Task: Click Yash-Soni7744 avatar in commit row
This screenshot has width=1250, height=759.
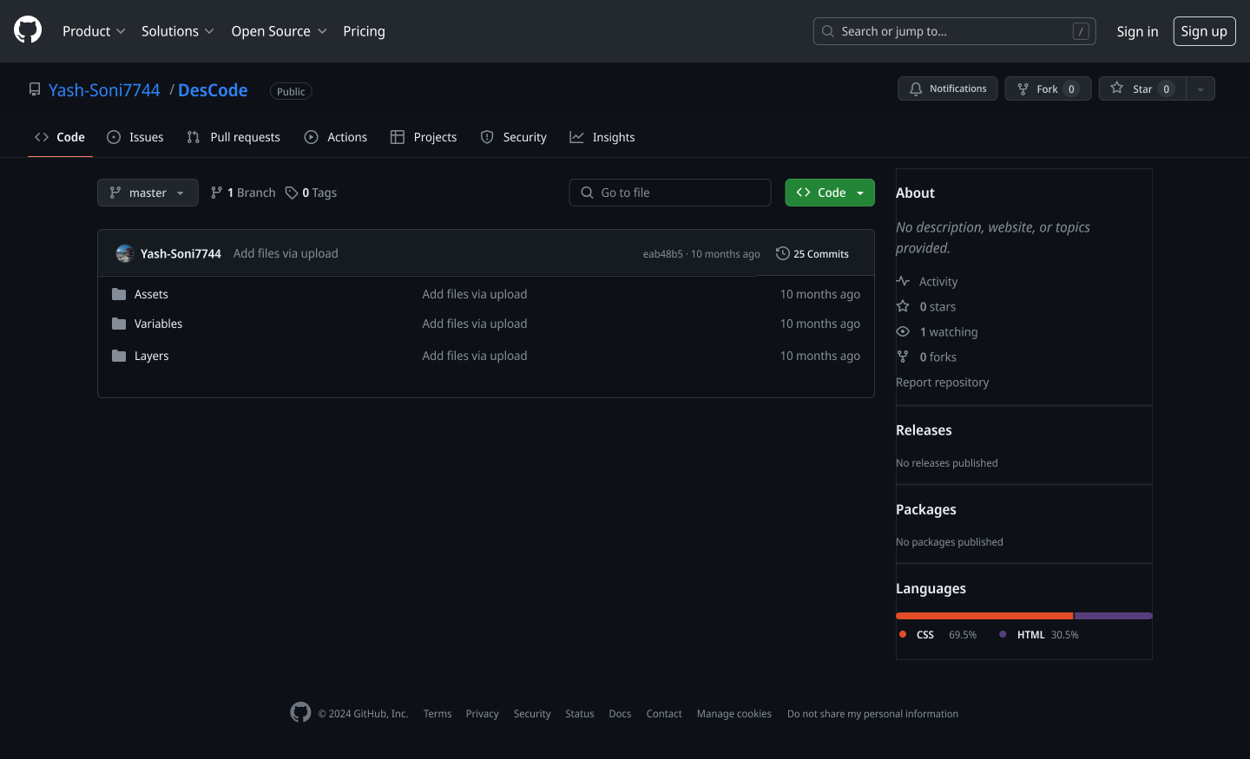Action: coord(125,253)
